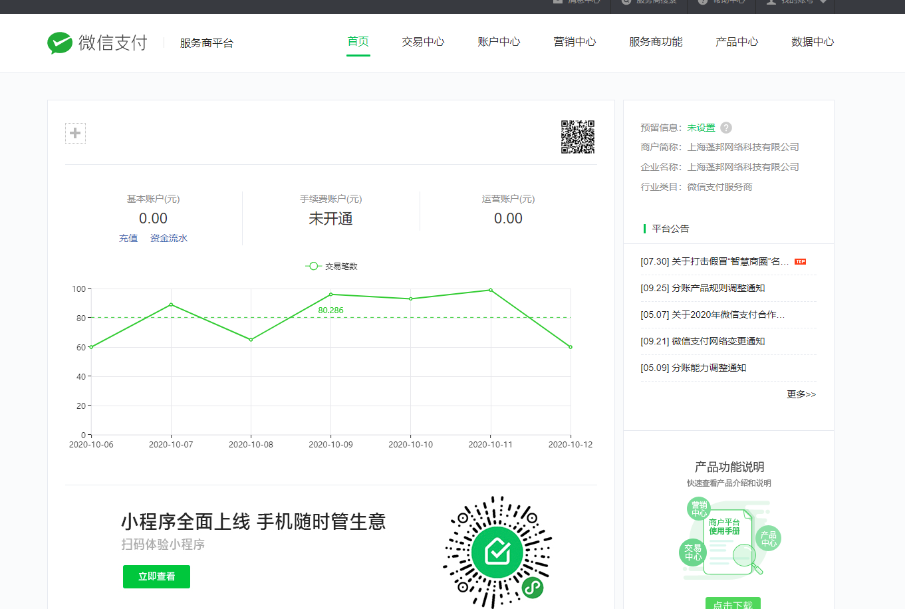Click the 商户平台使用手册 document illustration

727,541
